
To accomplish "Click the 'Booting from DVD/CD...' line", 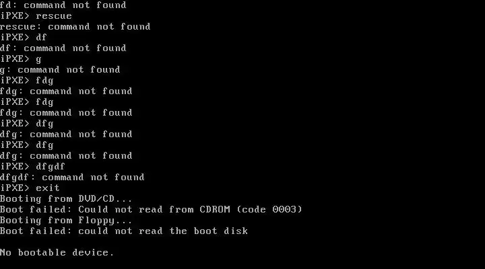I will (x=66, y=198).
